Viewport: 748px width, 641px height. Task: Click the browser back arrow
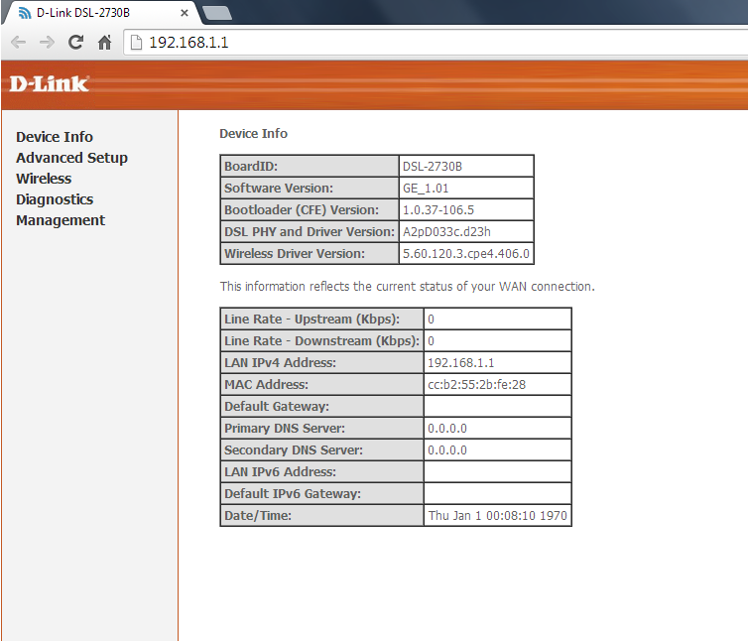click(18, 43)
